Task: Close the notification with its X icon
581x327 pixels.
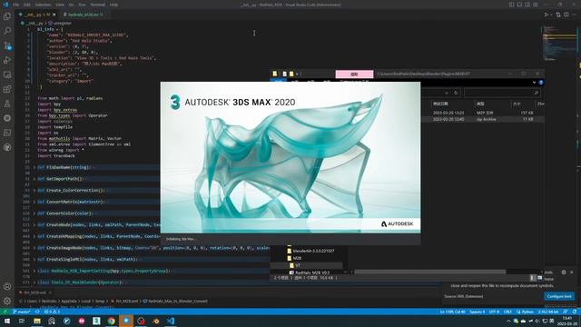Action: pyautogui.click(x=571, y=272)
